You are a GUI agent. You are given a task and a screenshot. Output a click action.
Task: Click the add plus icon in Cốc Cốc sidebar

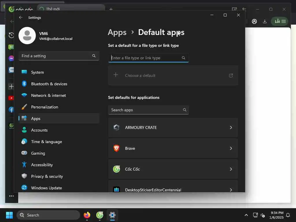[x=11, y=86]
